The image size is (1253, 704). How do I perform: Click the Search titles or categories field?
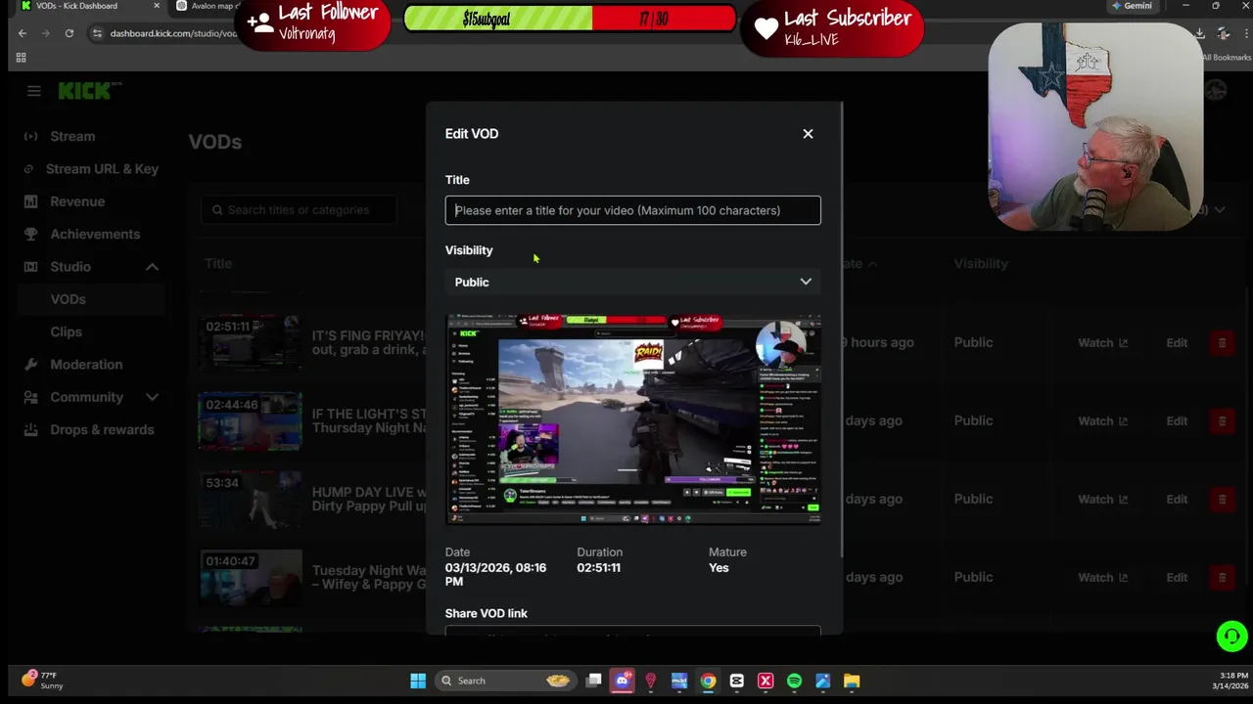pos(299,210)
